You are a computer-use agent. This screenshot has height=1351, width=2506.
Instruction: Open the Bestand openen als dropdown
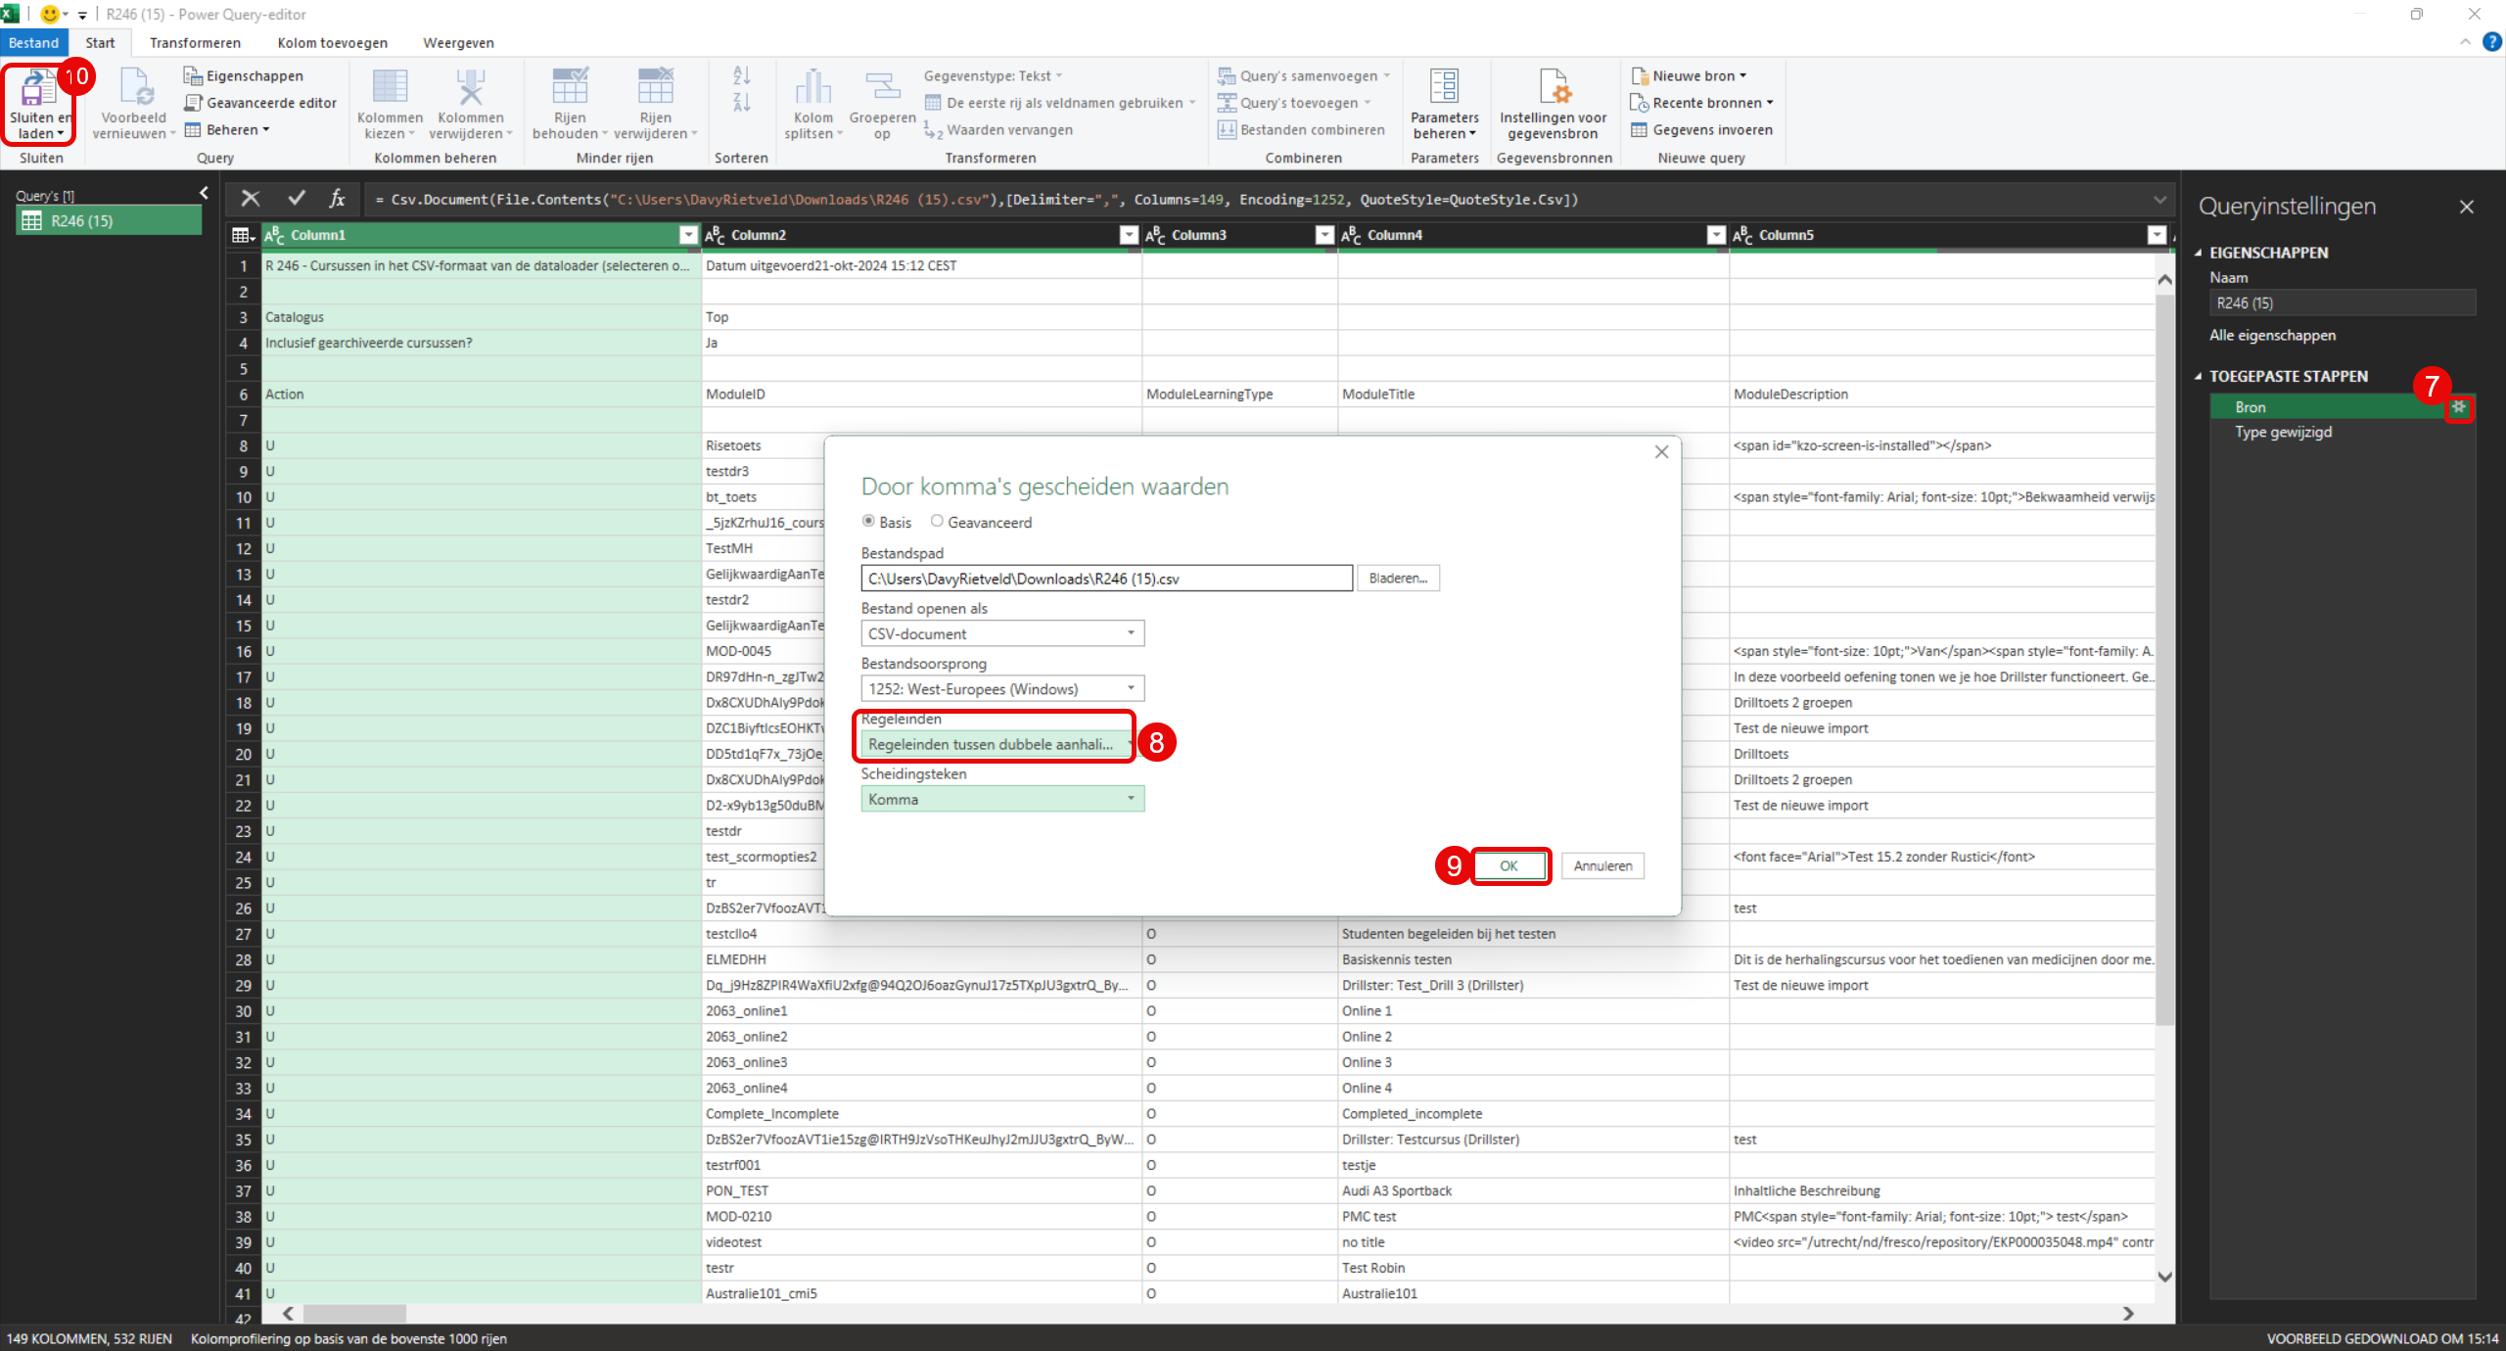pyautogui.click(x=1002, y=633)
